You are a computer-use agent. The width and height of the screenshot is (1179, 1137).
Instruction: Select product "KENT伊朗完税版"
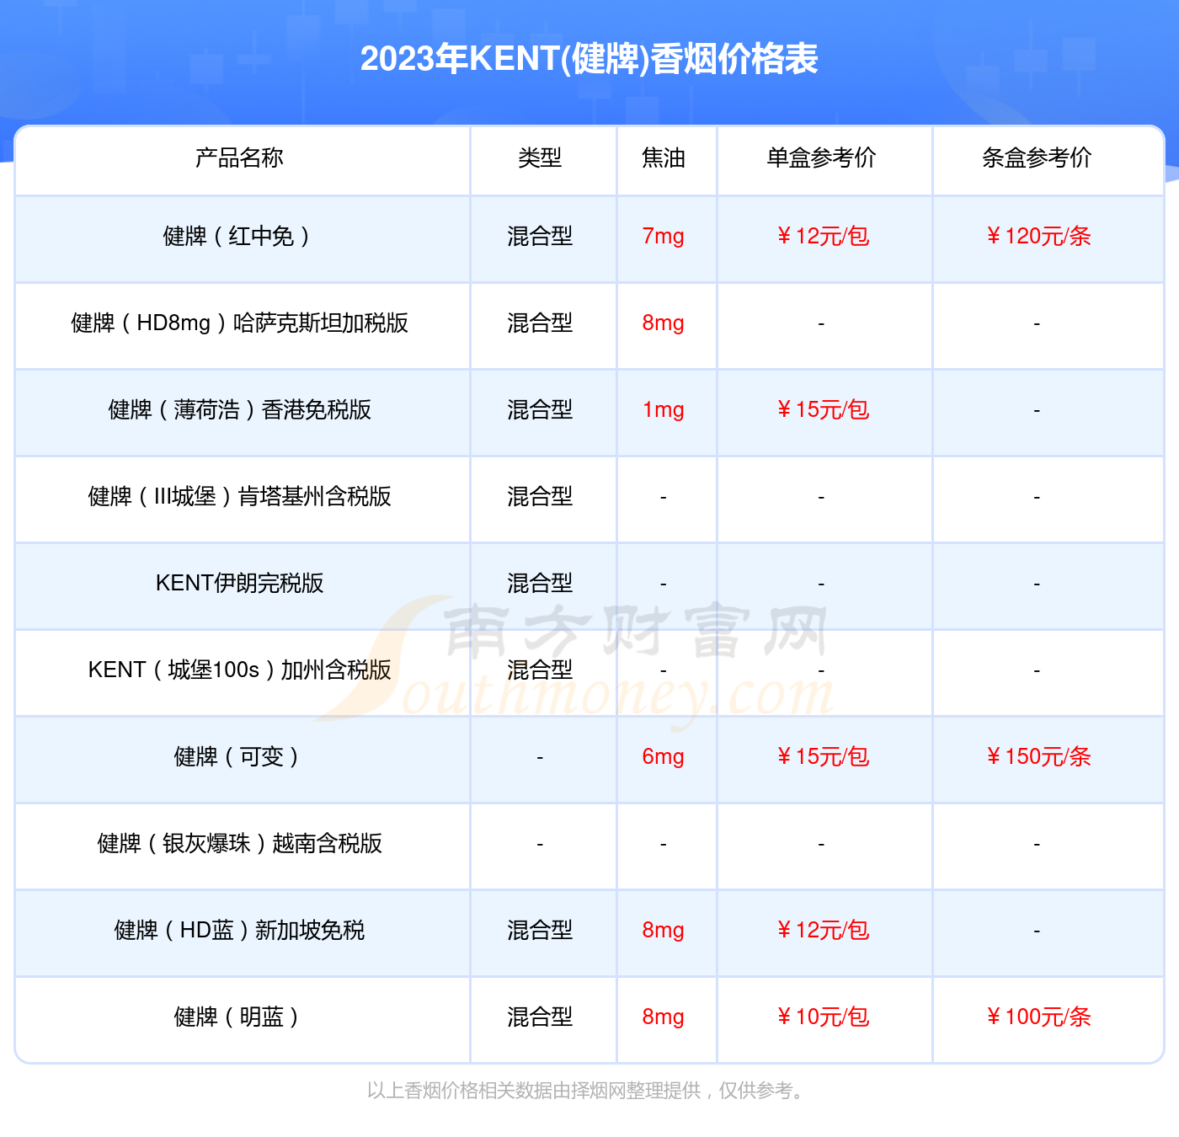coord(239,584)
